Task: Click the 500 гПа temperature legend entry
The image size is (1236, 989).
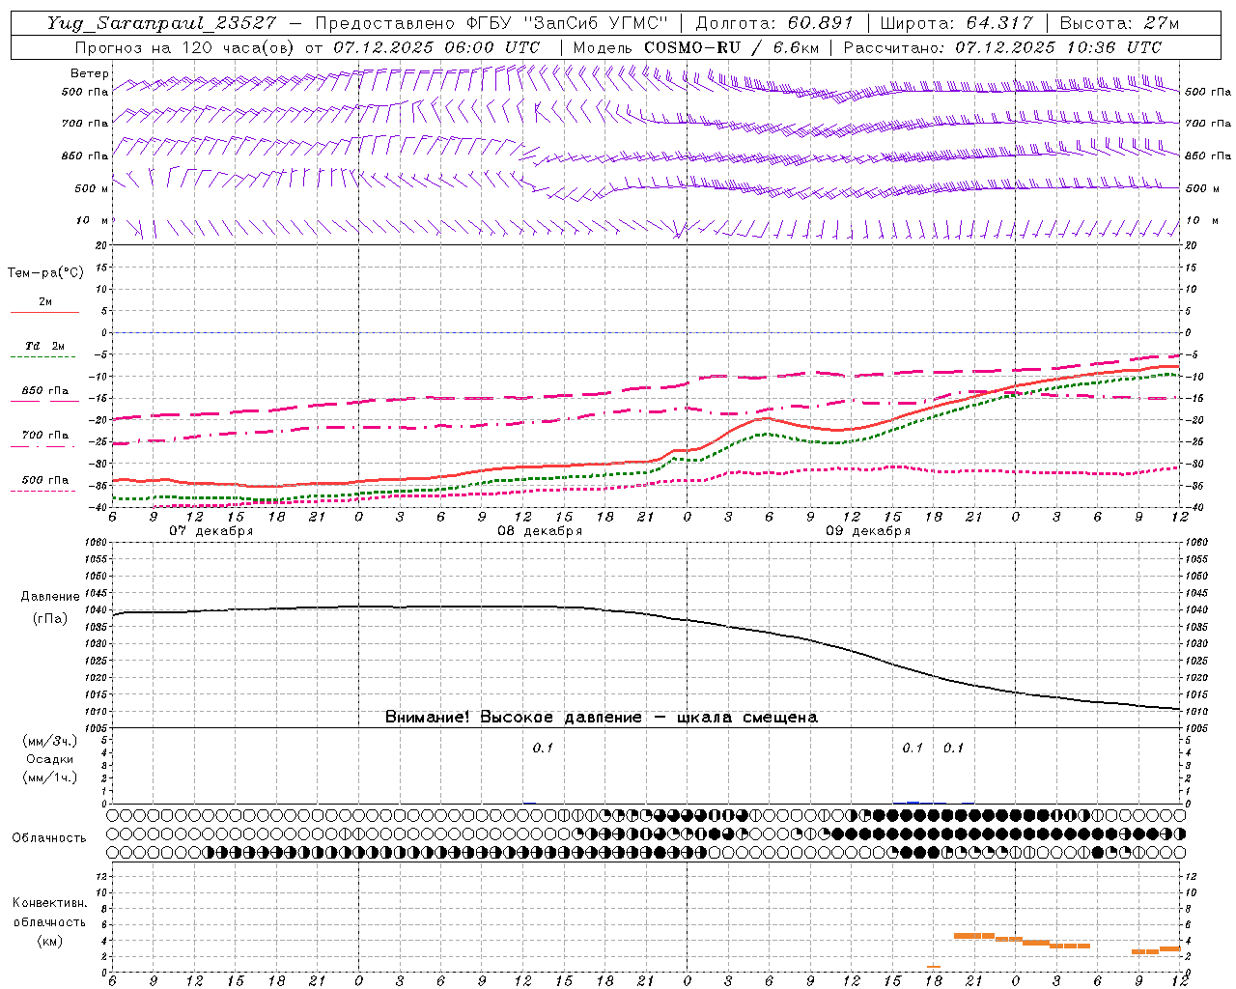Action: pyautogui.click(x=44, y=480)
